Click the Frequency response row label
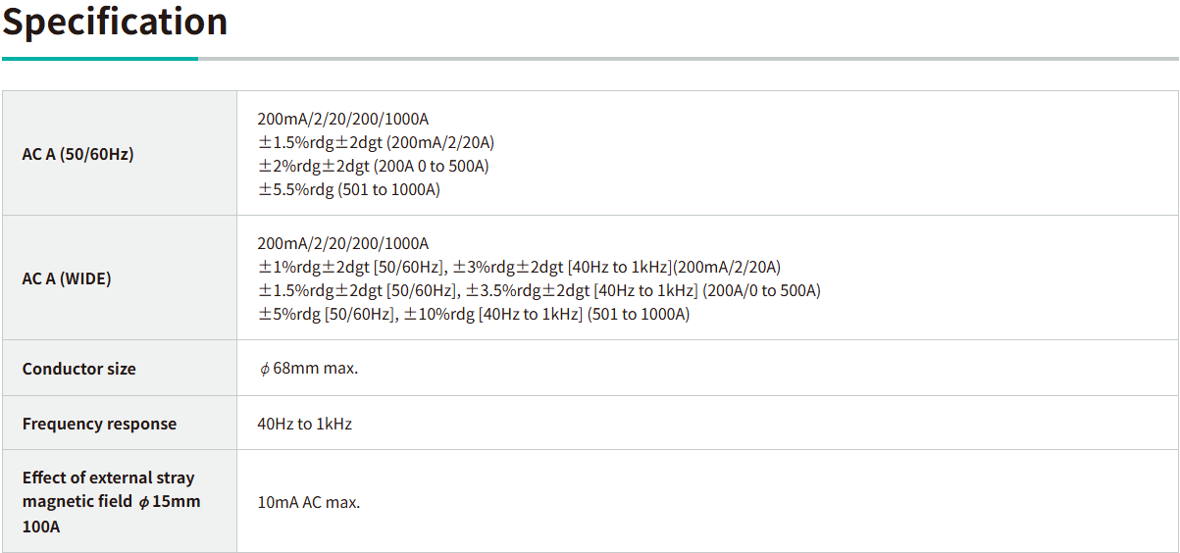This screenshot has width=1180, height=553. coord(99,424)
